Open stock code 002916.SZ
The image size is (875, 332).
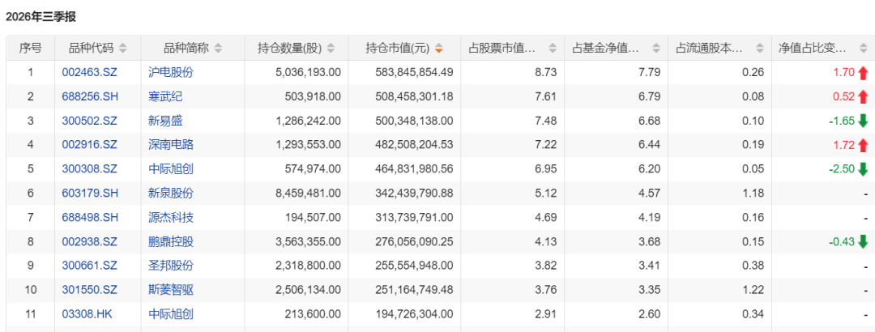89,145
